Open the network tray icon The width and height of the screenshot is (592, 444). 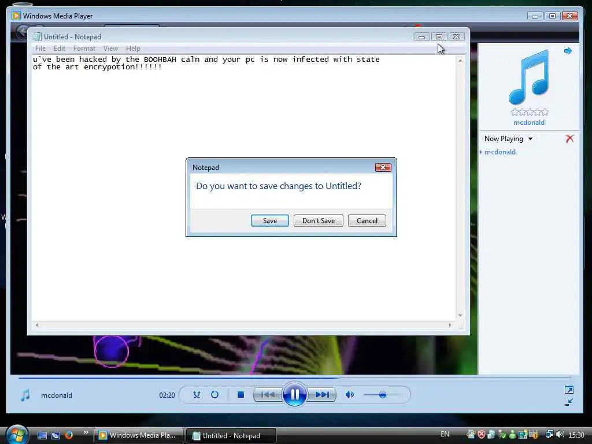549,435
